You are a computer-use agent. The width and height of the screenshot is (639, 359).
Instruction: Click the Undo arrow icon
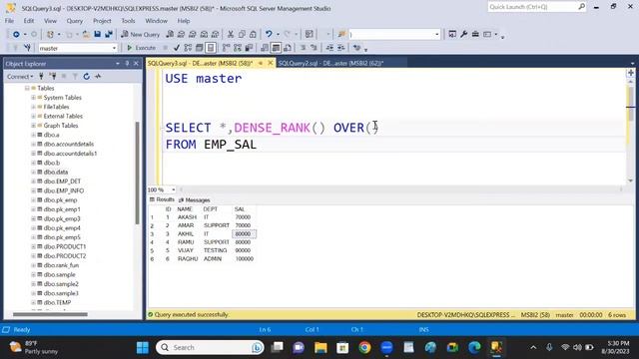pyautogui.click(x=269, y=35)
